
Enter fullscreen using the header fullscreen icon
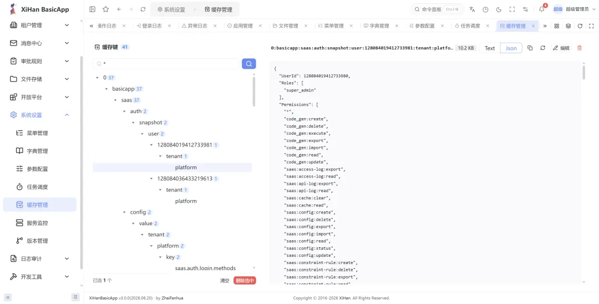pyautogui.click(x=512, y=9)
